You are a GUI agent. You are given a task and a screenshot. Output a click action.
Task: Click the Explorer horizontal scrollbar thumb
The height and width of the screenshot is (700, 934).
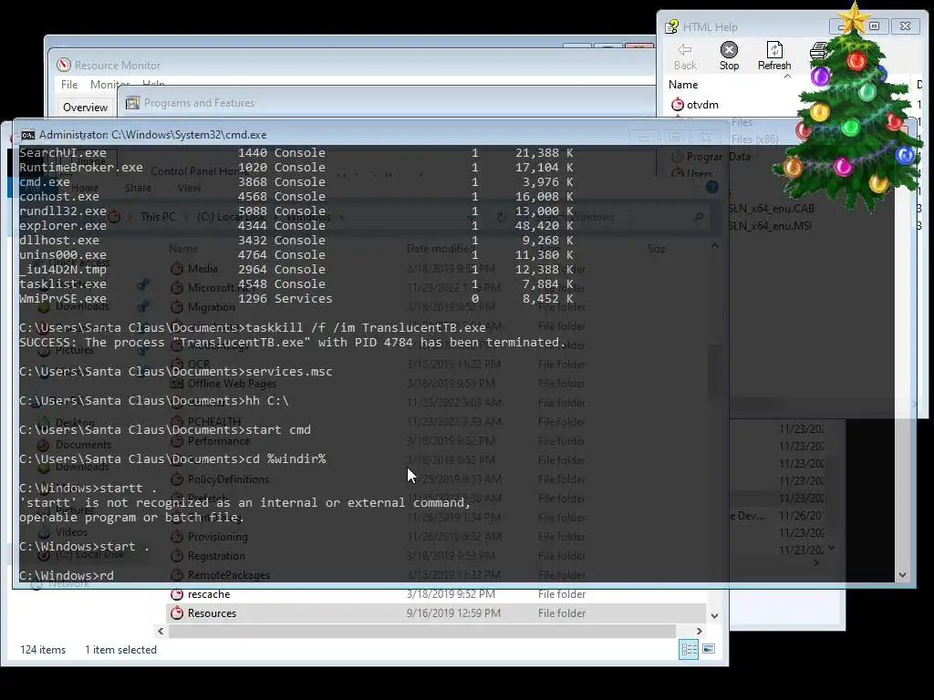point(421,631)
